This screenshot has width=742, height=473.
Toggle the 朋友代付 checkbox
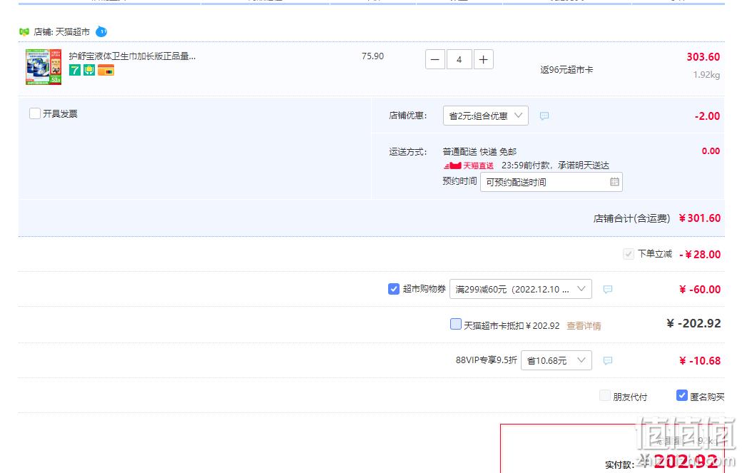[605, 395]
